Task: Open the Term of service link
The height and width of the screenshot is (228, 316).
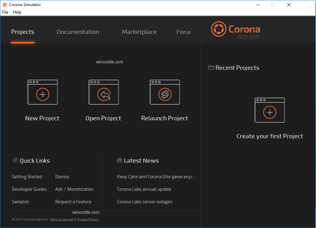Action: pyautogui.click(x=61, y=219)
